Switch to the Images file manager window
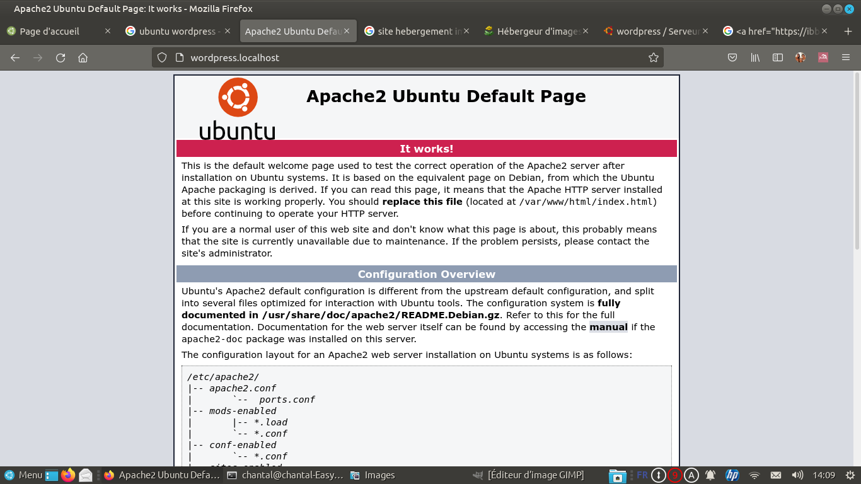 coord(408,475)
